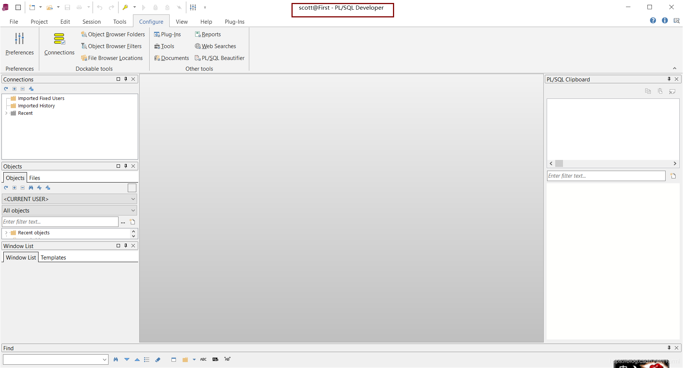This screenshot has height=368, width=683.
Task: Click the PL/SQL Clipboard filter text field
Action: (x=606, y=176)
